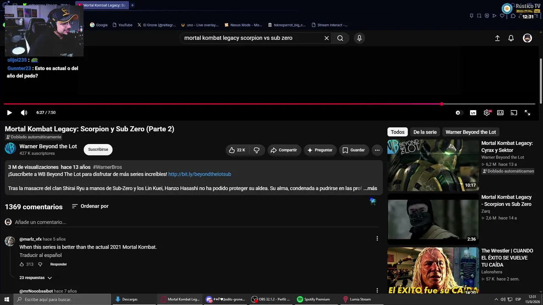This screenshot has height=305, width=543.
Task: Click the browser heart bookmarks icon
Action: pos(502,16)
